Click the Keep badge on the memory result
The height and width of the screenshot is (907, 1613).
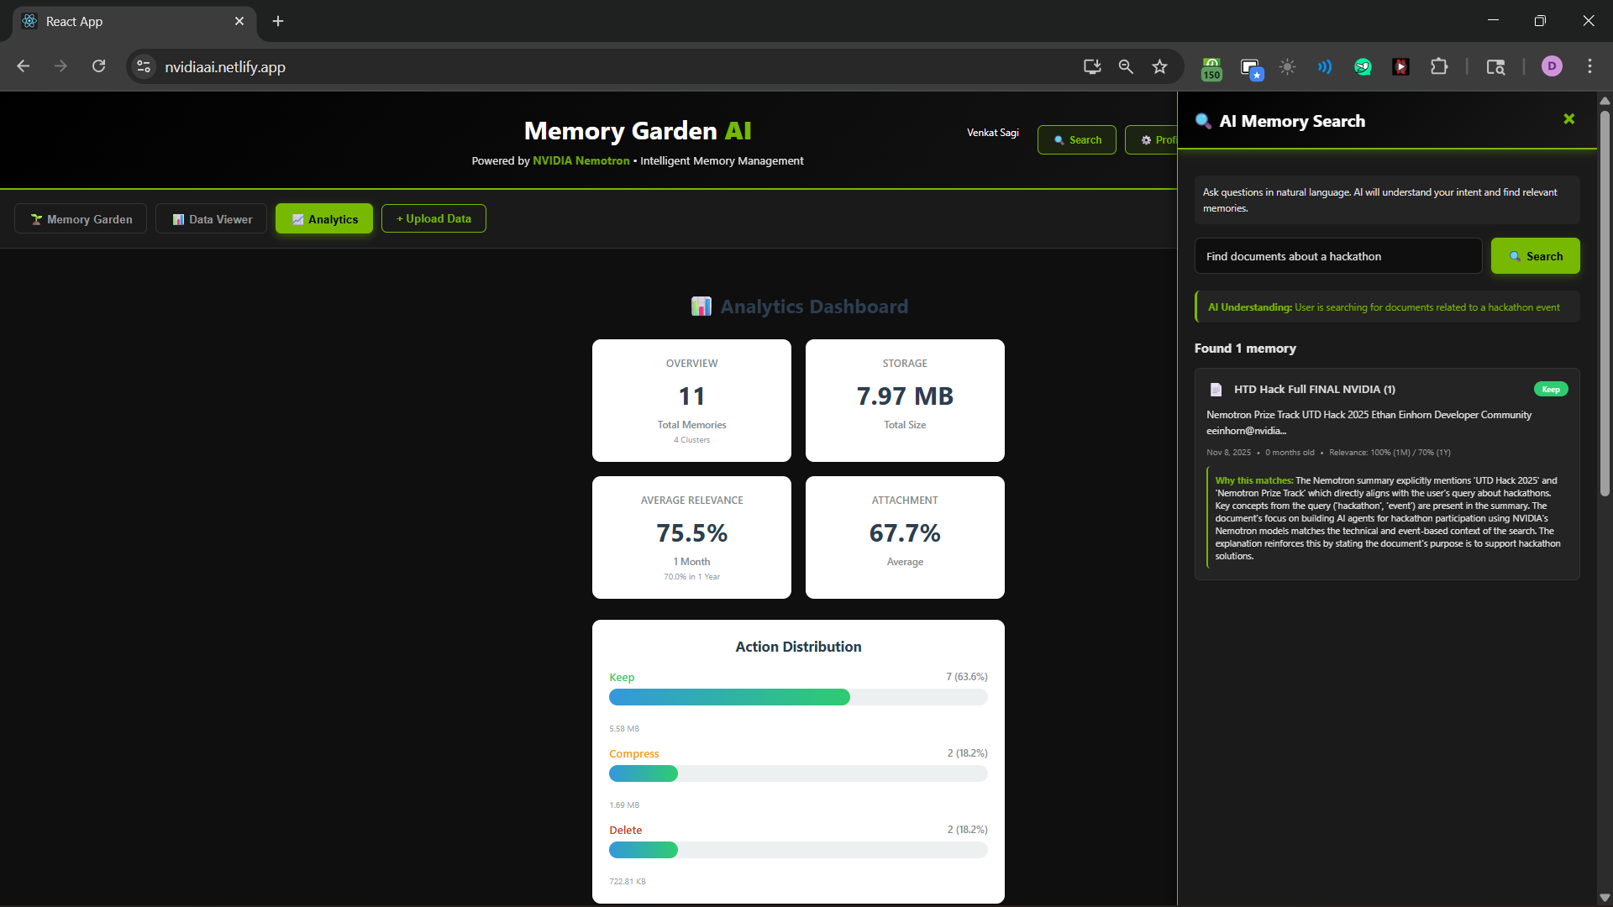pos(1550,390)
